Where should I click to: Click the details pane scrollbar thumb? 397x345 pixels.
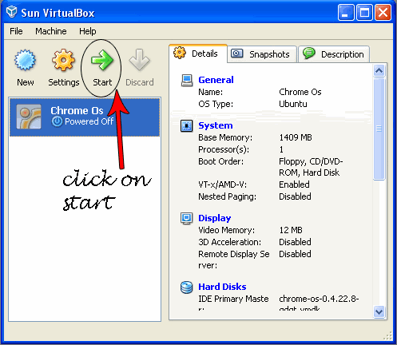(379, 129)
